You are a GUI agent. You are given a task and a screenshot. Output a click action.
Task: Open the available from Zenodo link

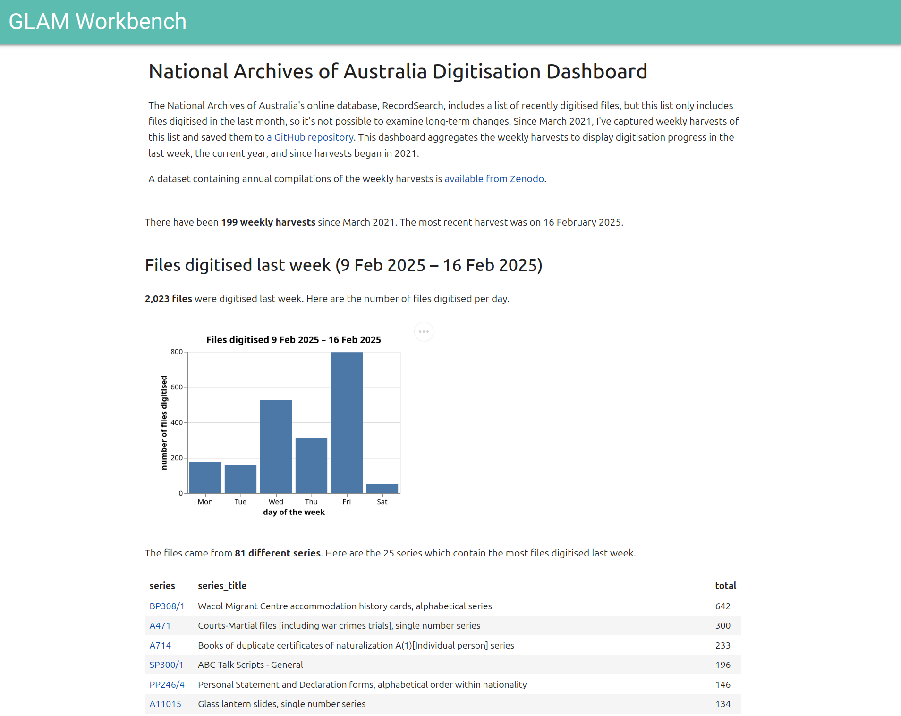[x=494, y=179]
